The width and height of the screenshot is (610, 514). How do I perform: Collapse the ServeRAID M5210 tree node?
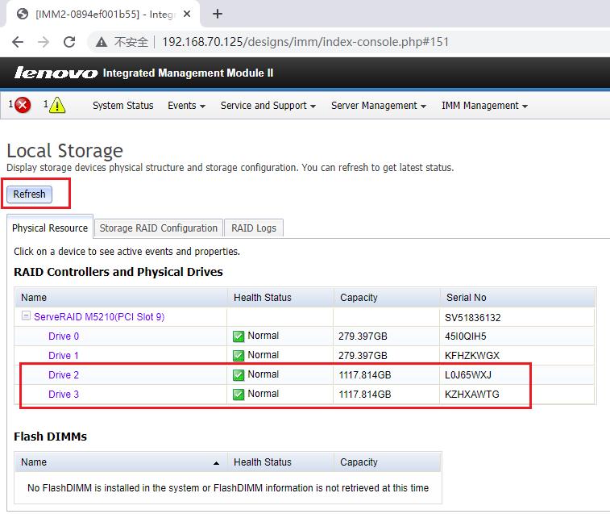(x=27, y=316)
